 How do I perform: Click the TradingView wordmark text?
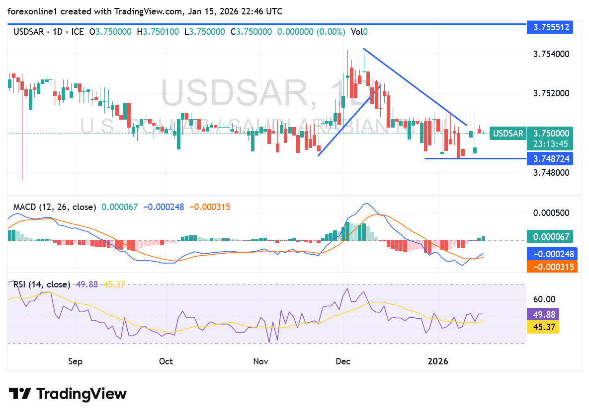(82, 394)
